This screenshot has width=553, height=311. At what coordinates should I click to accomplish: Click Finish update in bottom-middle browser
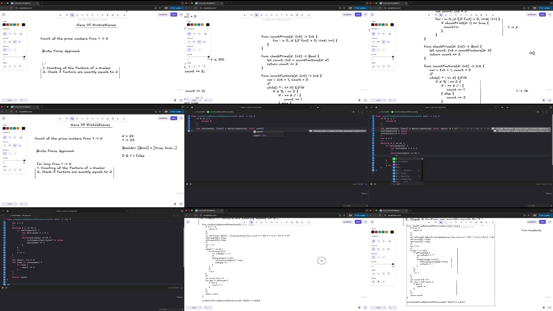(360, 215)
